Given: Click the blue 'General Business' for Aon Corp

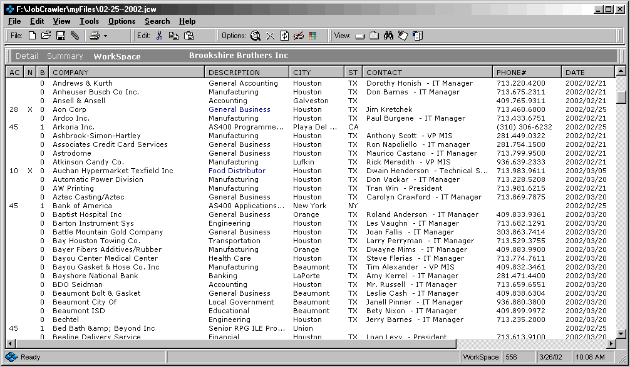Looking at the screenshot, I should [239, 109].
